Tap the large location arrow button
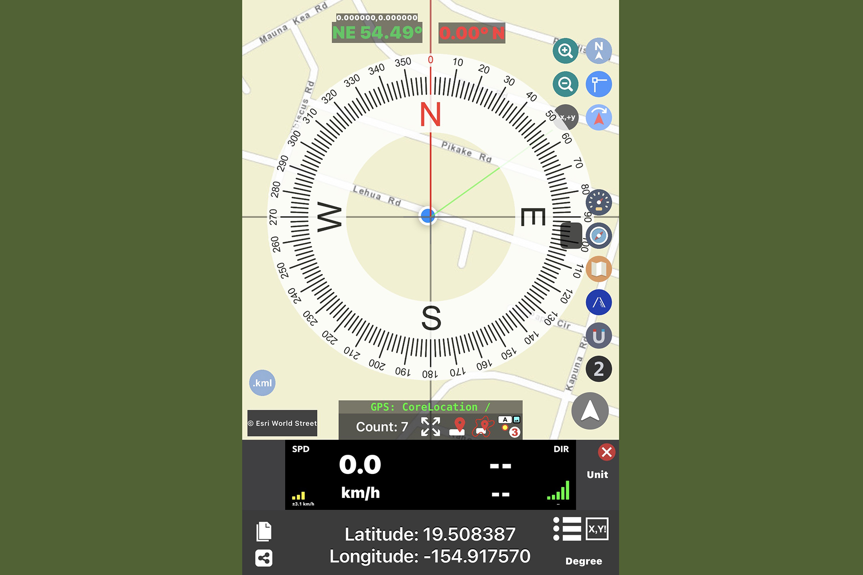This screenshot has height=575, width=863. (590, 411)
